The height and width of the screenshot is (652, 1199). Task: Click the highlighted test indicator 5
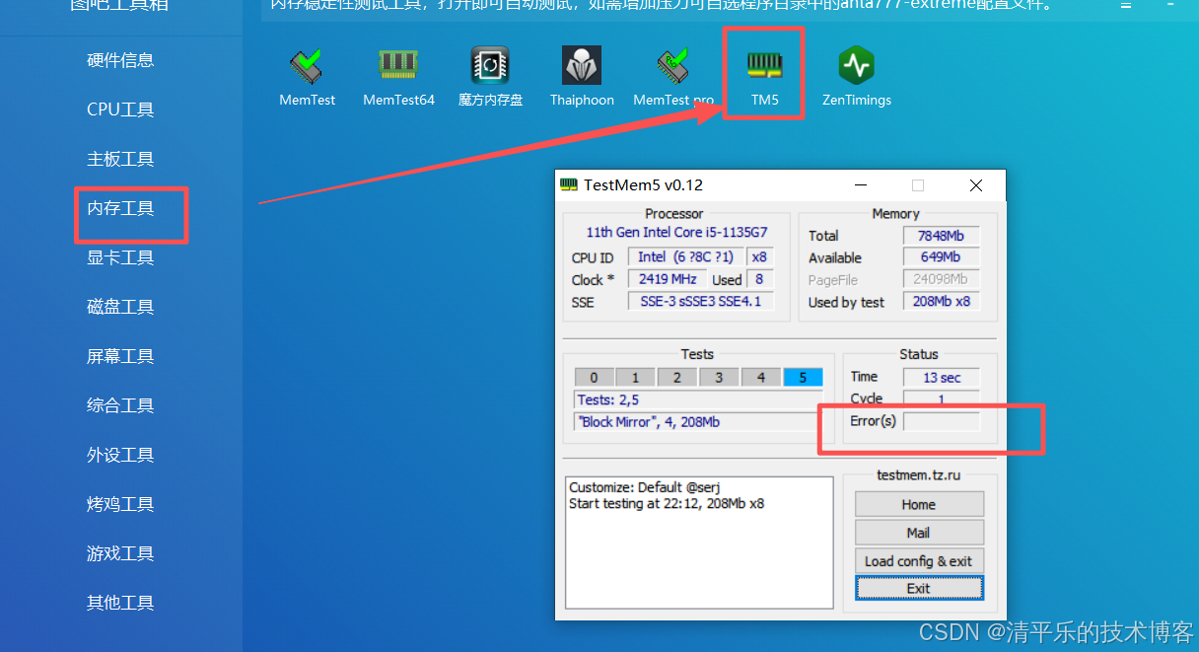pos(803,377)
